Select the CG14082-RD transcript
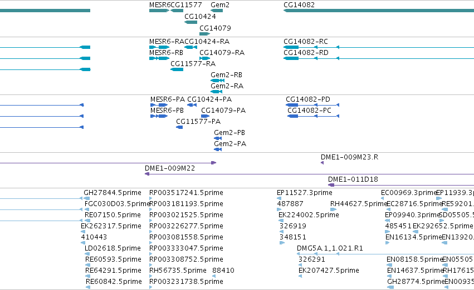 379,58
